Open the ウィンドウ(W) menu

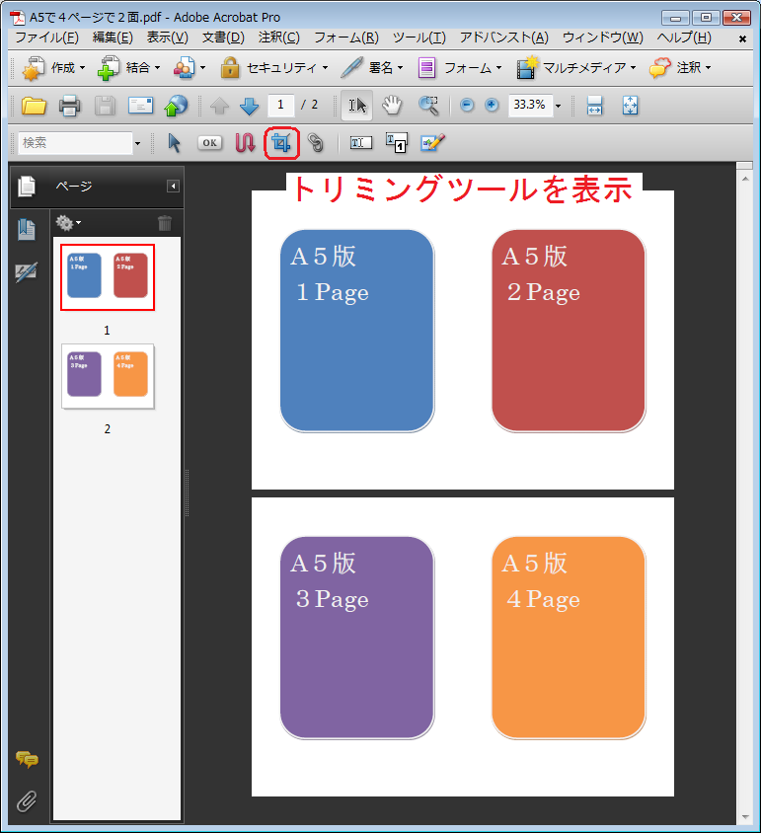click(603, 38)
